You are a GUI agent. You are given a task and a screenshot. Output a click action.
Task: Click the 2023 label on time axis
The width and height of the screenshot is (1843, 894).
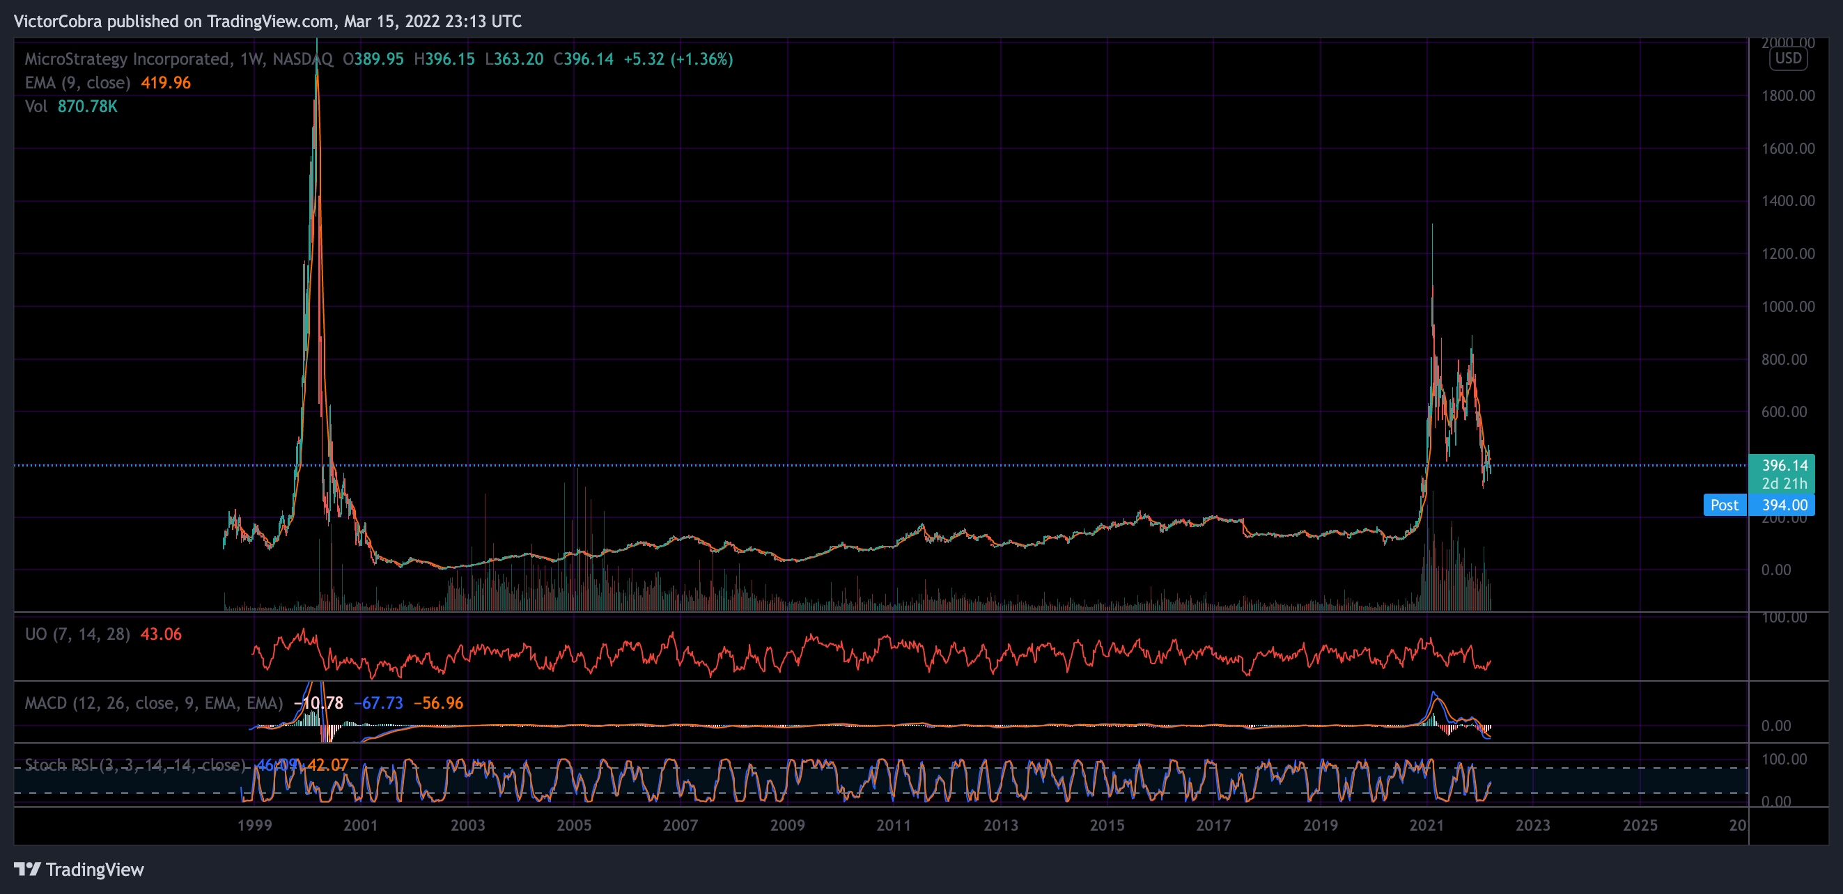[x=1533, y=825]
